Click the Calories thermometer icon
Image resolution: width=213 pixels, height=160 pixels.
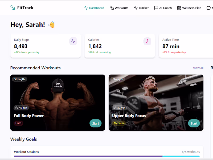pos(148,41)
